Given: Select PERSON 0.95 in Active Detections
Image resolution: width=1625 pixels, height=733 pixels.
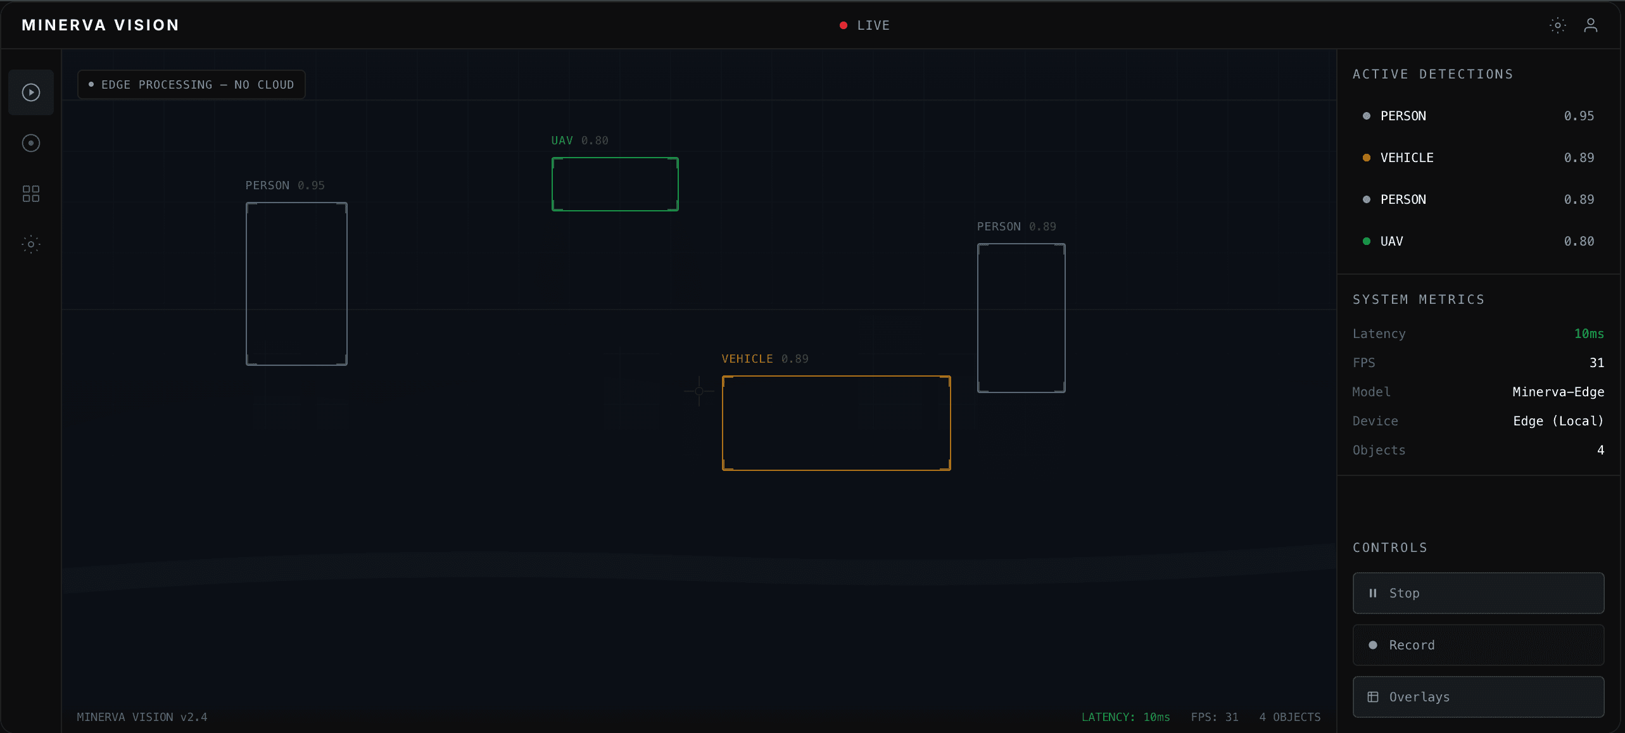Looking at the screenshot, I should pyautogui.click(x=1478, y=116).
